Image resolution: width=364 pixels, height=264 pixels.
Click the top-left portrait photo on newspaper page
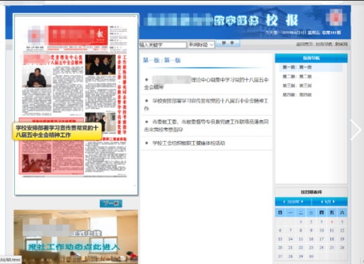tap(37, 77)
